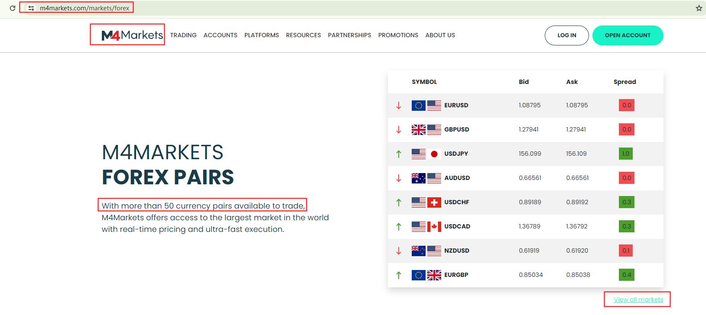Click the EURGBP bid price 0.85034
The image size is (706, 315).
[531, 275]
